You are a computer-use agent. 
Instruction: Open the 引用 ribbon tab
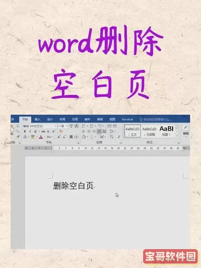(x=75, y=119)
